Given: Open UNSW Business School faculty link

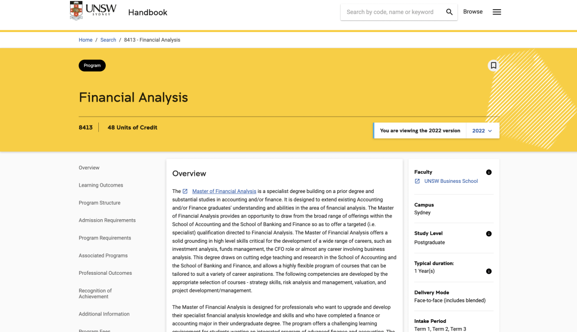Looking at the screenshot, I should click(x=451, y=181).
